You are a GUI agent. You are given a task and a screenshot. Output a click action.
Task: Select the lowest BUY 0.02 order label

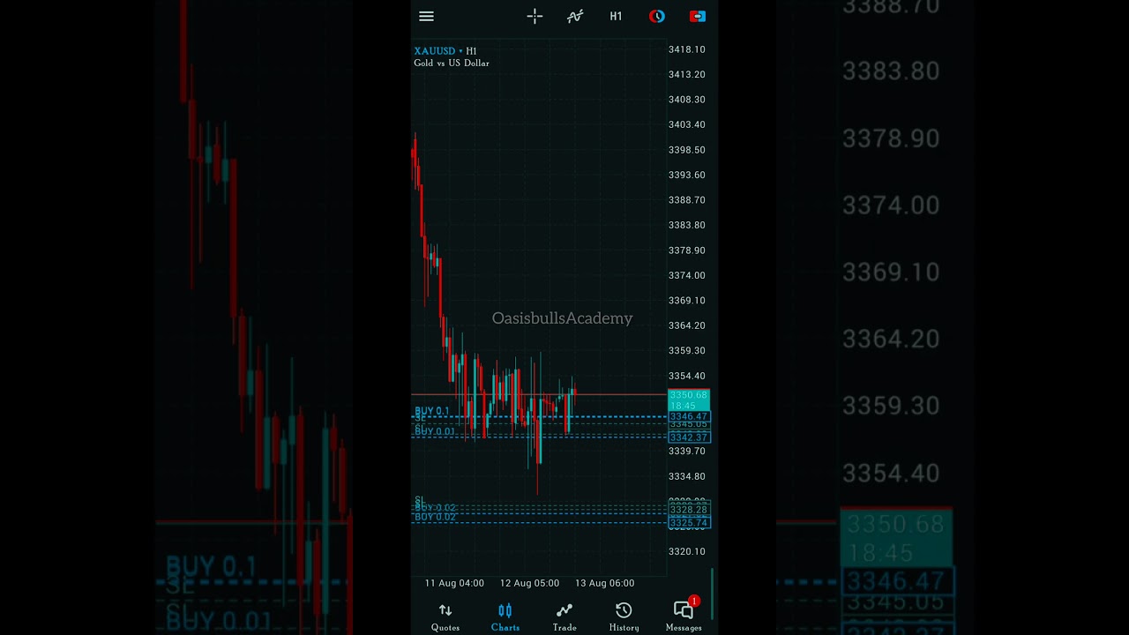435,517
